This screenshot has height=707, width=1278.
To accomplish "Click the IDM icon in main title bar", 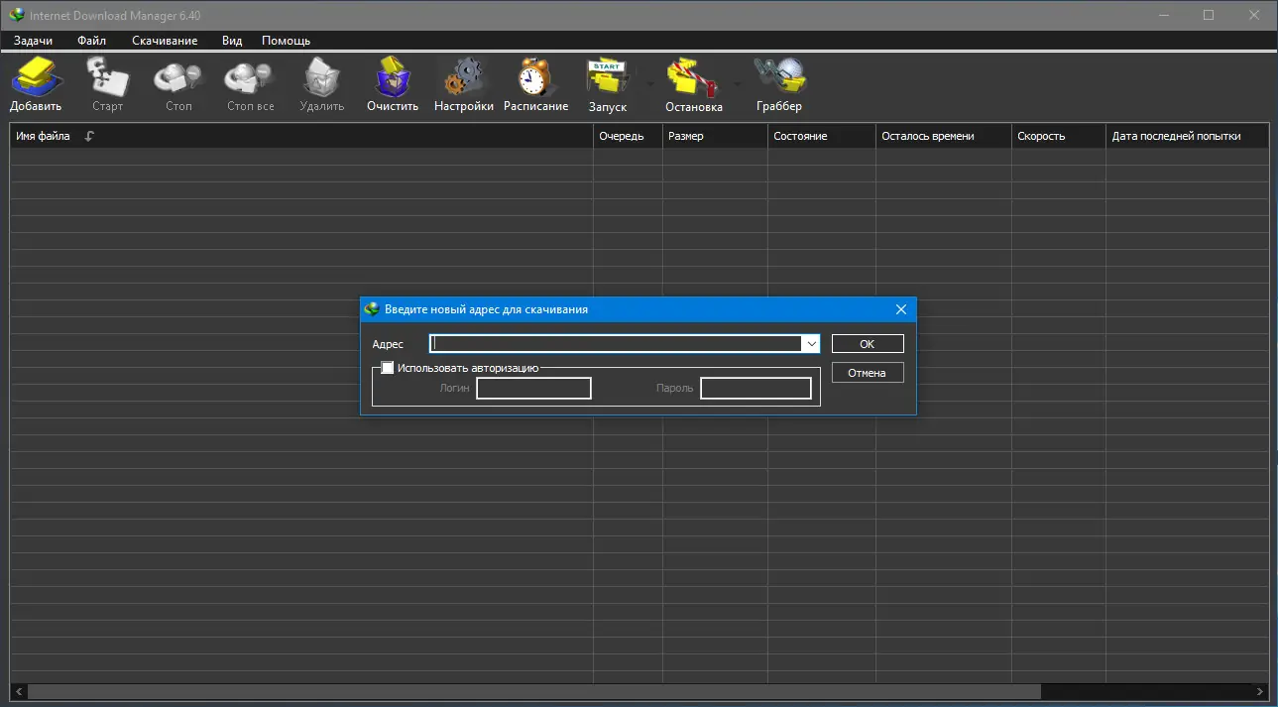I will 16,15.
